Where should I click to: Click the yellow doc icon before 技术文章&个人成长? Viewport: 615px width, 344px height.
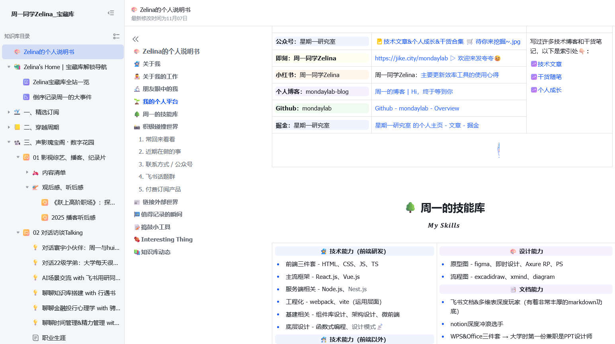point(379,41)
